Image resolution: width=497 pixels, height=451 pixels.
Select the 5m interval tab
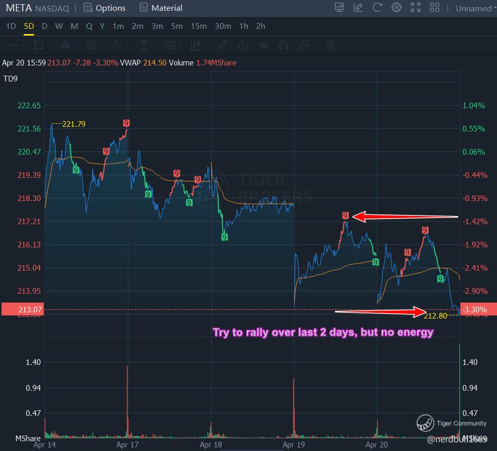pos(177,26)
